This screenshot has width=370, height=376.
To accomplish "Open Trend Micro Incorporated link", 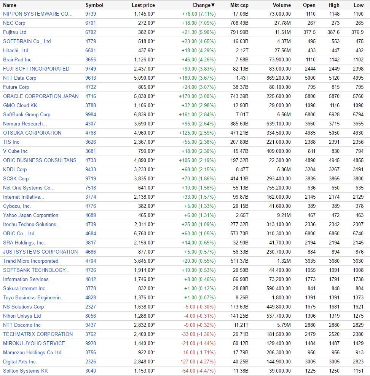I will (x=30, y=261).
